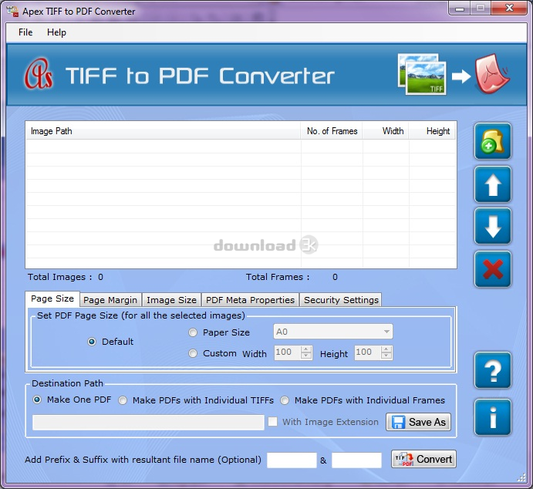Switch to the Image Size tab
Image resolution: width=533 pixels, height=489 pixels.
[x=171, y=300]
